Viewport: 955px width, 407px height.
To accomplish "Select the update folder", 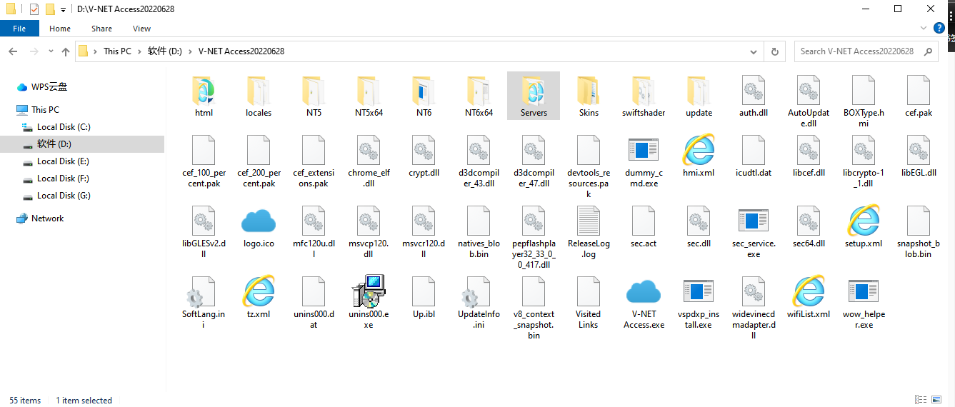I will 699,96.
